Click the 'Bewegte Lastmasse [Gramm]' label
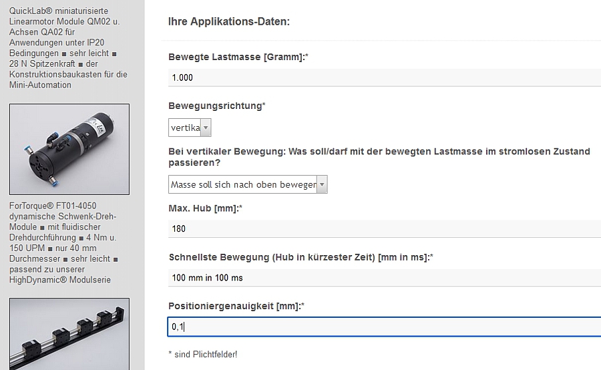 (238, 57)
